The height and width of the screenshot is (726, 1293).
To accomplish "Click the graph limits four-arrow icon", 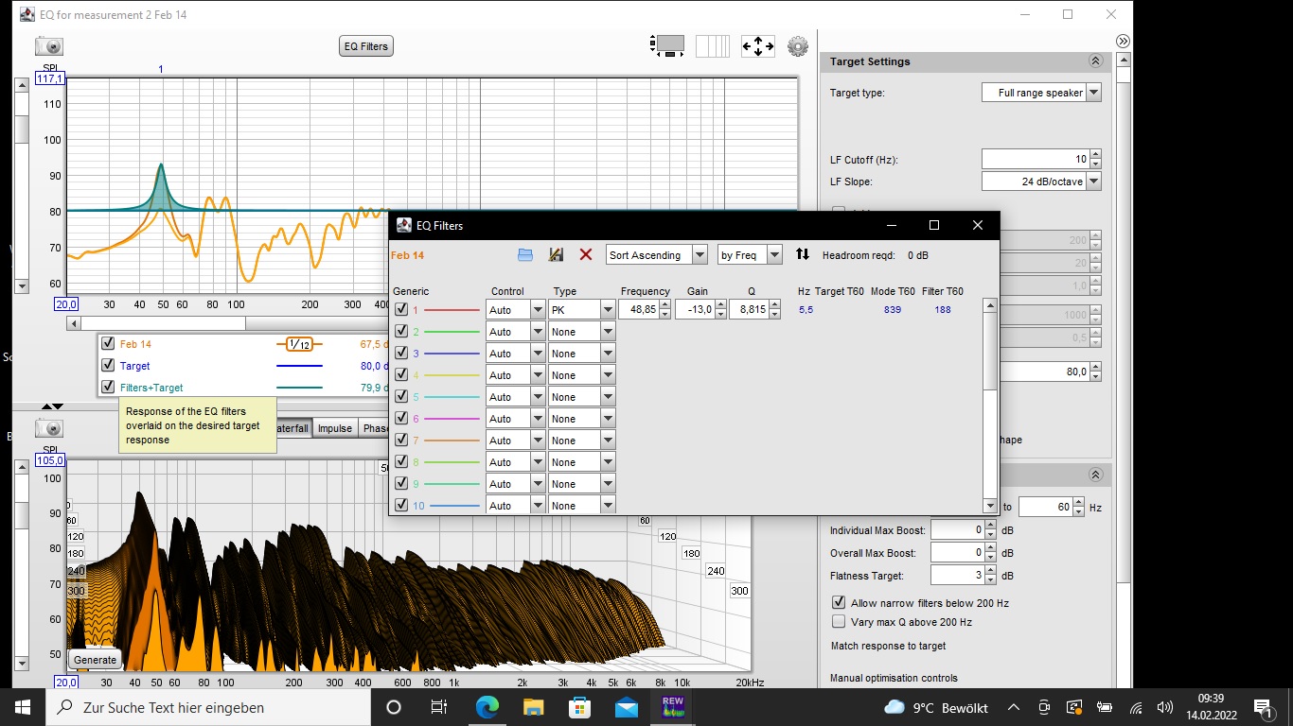I will (758, 45).
